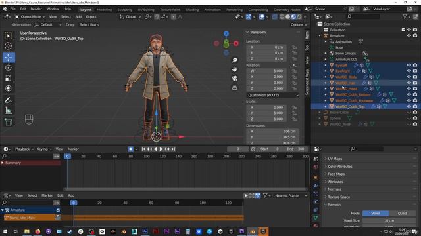Open Quaternion (WXYZ) rotation mode dropdown
Image resolution: width=421 pixels, height=236 pixels.
pos(272,95)
